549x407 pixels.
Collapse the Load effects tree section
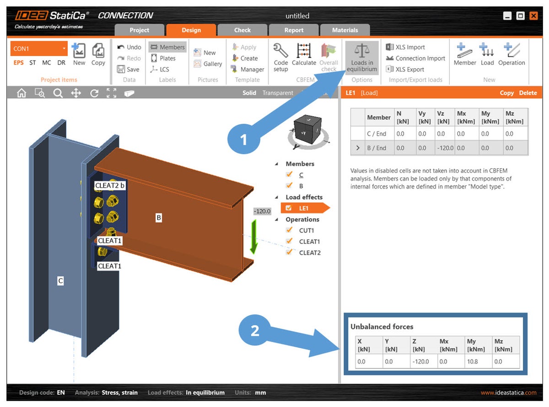click(276, 197)
